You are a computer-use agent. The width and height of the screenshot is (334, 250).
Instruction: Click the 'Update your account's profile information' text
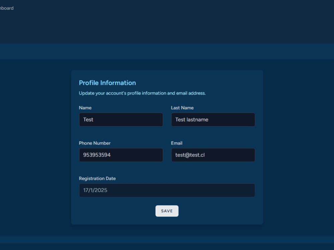pyautogui.click(x=142, y=93)
